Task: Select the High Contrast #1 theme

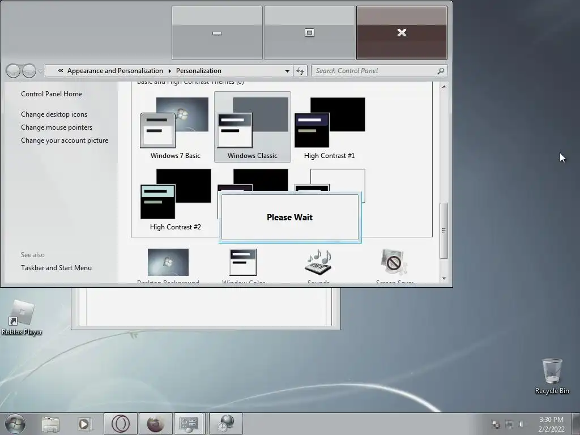Action: [329, 127]
